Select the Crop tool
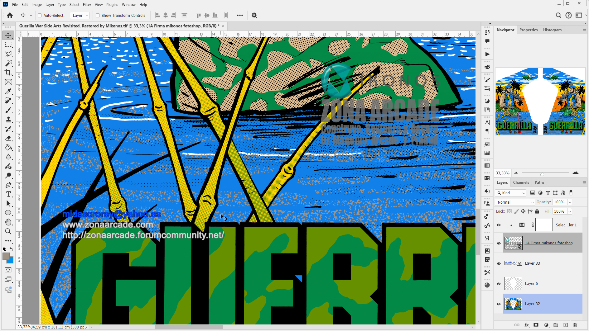Image resolution: width=589 pixels, height=331 pixels. click(x=8, y=73)
